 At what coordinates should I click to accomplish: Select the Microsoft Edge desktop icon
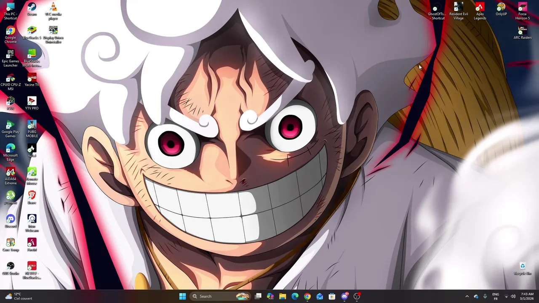11,153
